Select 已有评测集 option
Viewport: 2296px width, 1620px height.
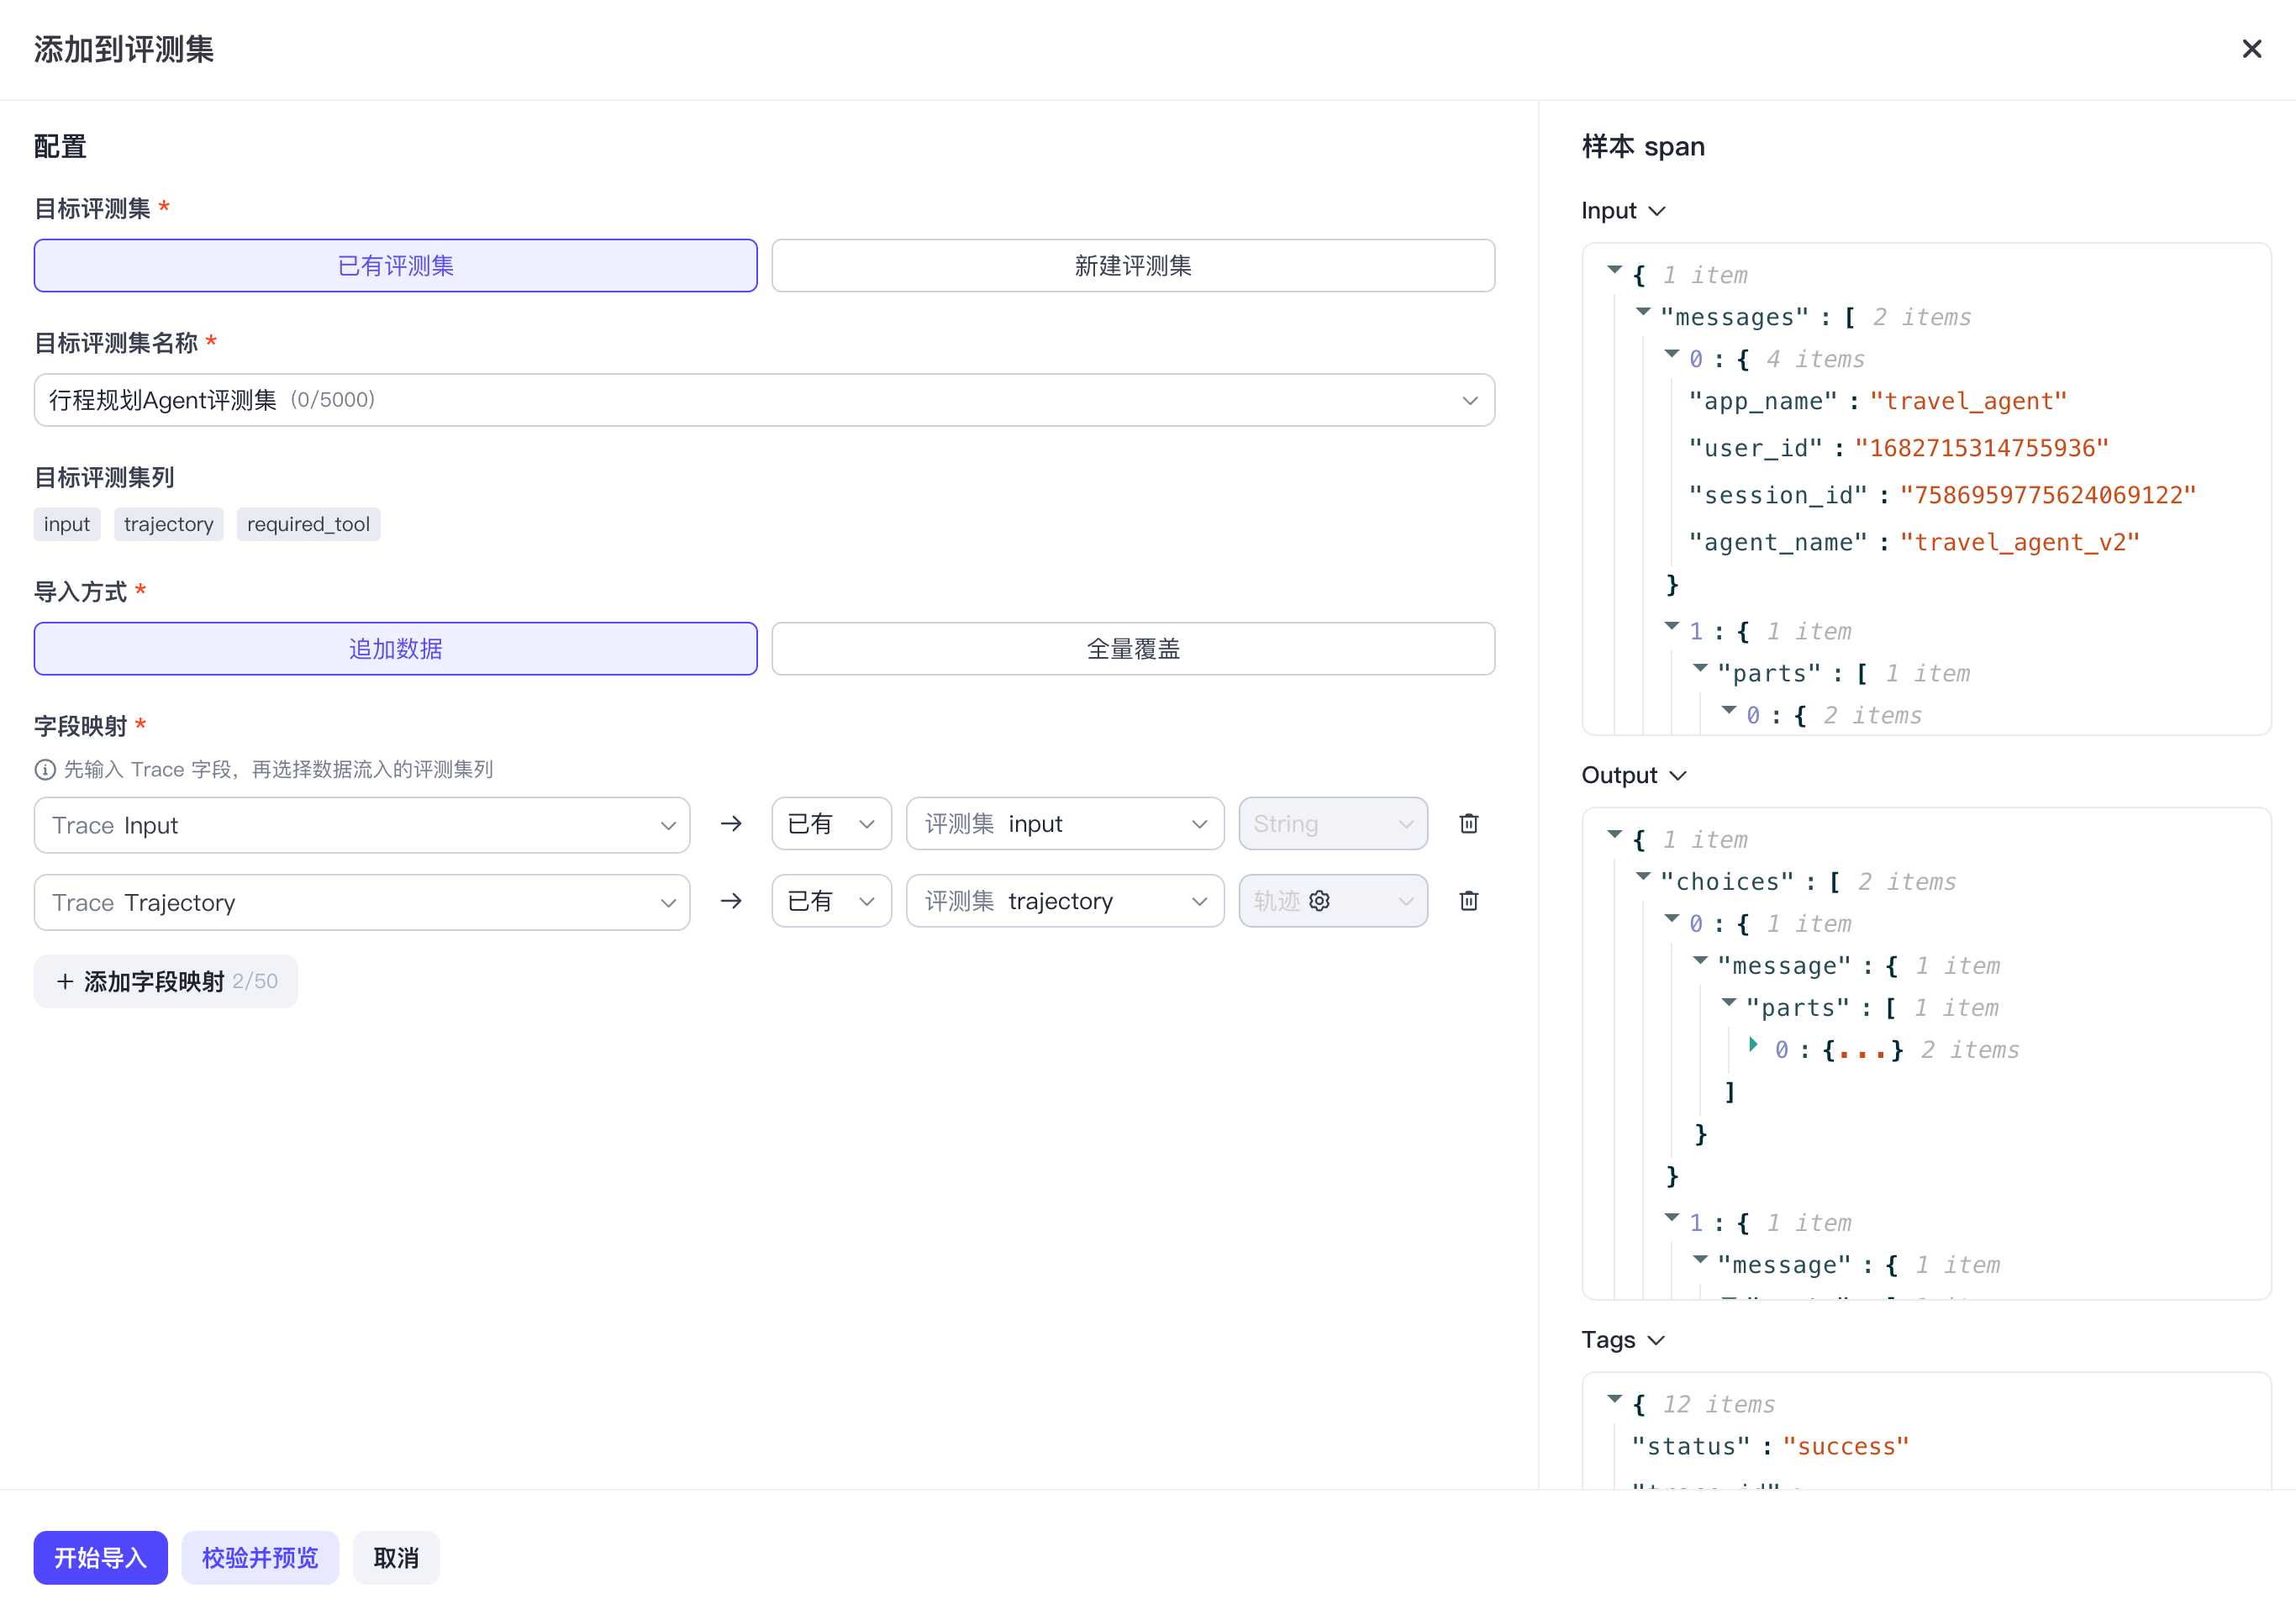pyautogui.click(x=395, y=265)
